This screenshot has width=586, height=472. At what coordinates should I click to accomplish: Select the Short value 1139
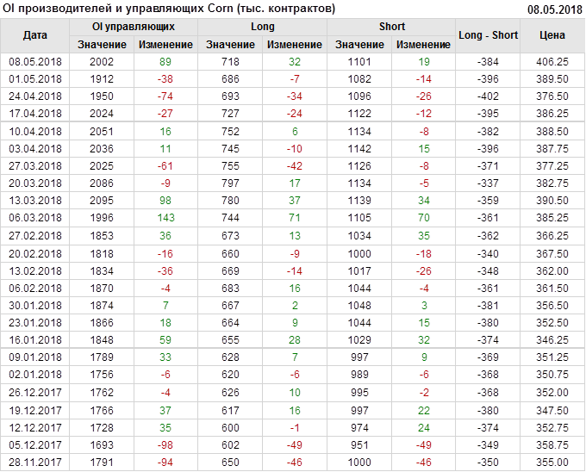[x=359, y=200]
